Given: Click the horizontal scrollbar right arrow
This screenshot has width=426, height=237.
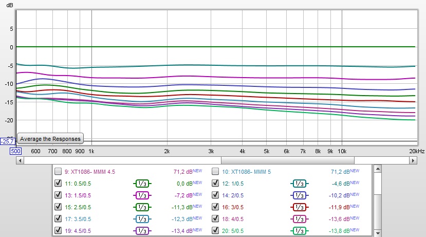Looking at the screenshot, I should [x=413, y=160].
